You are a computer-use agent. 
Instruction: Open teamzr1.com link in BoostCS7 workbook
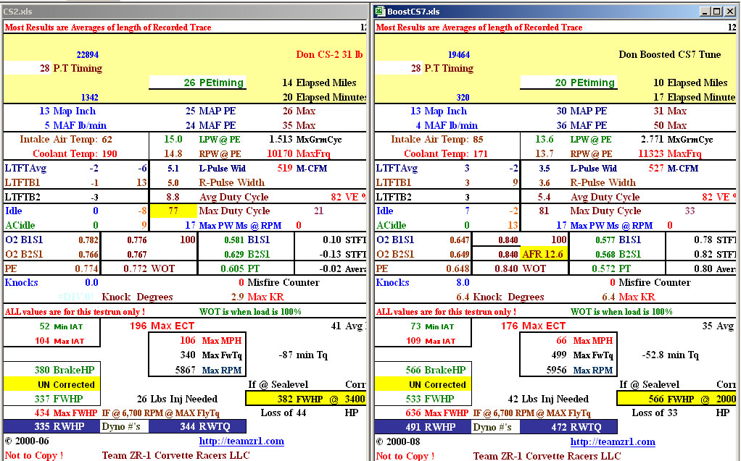tap(613, 441)
